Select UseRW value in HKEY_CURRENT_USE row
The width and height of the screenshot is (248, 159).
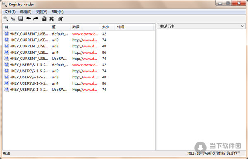click(x=60, y=59)
